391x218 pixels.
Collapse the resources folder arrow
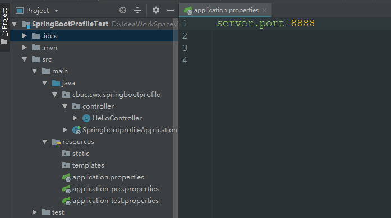[45, 142]
